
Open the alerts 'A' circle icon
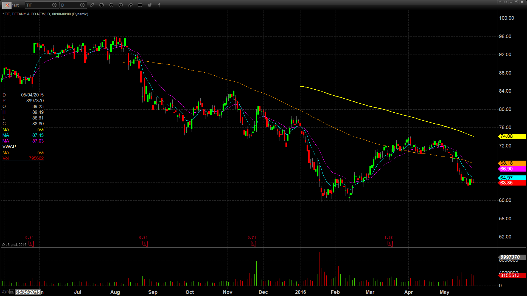pos(121,5)
